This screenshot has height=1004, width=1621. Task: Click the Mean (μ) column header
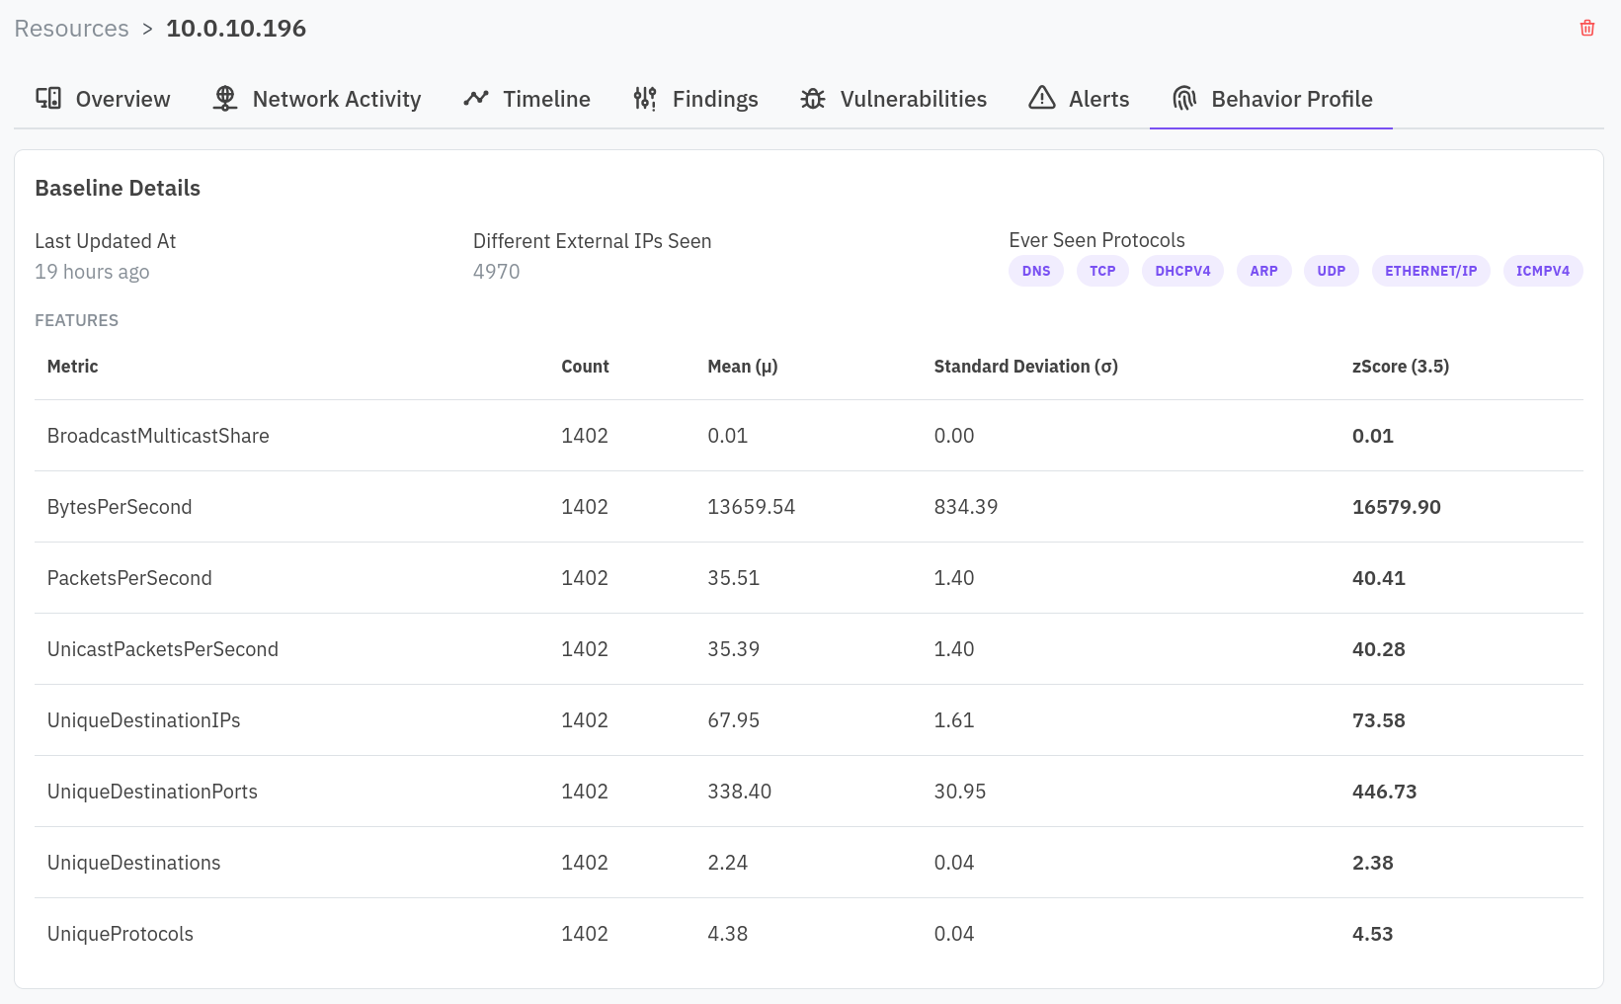coord(743,367)
